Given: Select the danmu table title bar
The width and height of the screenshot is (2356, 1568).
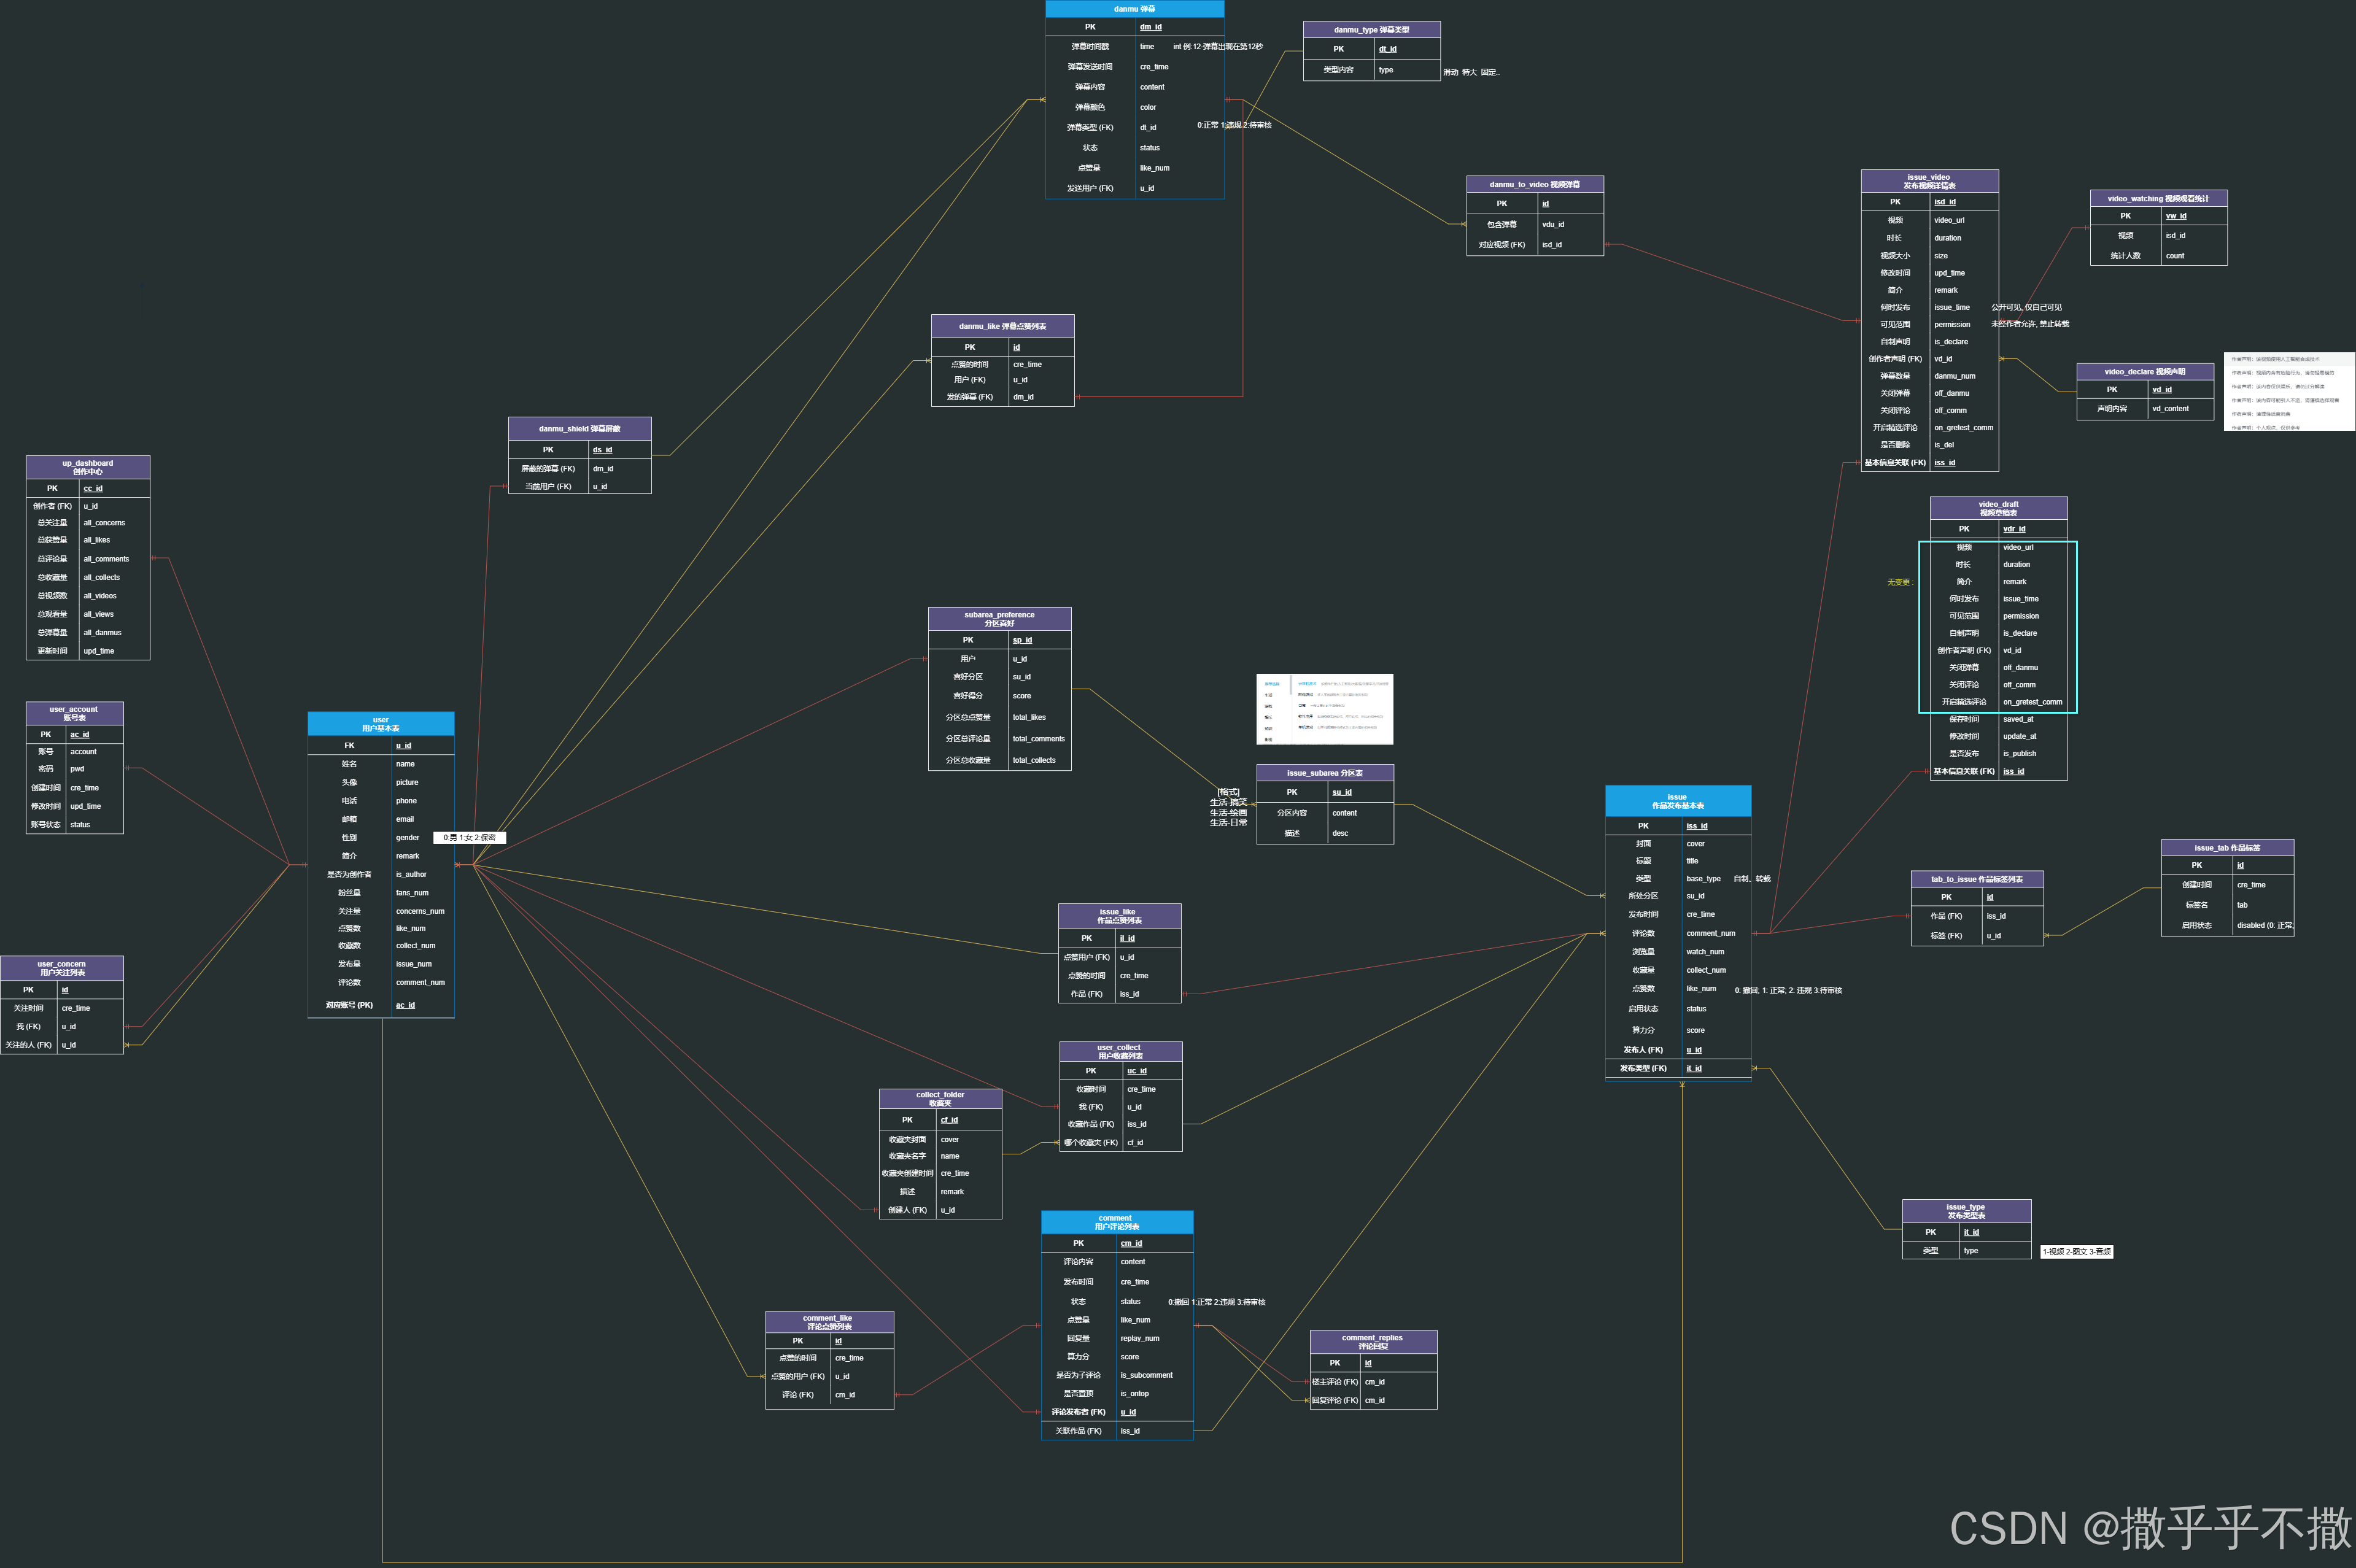Looking at the screenshot, I should [x=1134, y=9].
